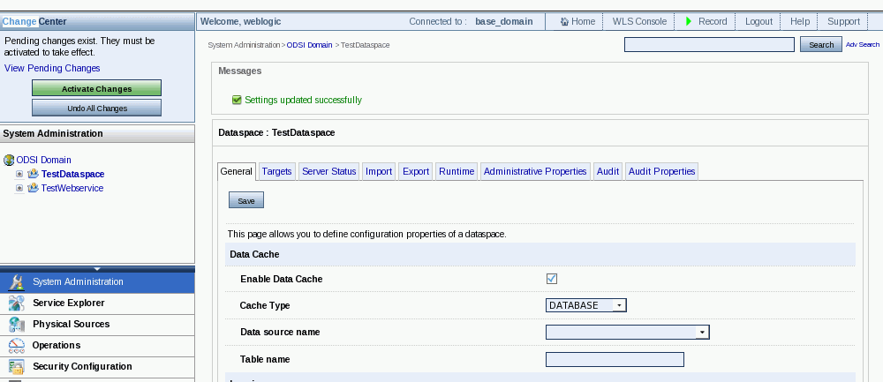Open the Physical Sources section
Image resolution: width=883 pixels, height=382 pixels.
(x=97, y=325)
